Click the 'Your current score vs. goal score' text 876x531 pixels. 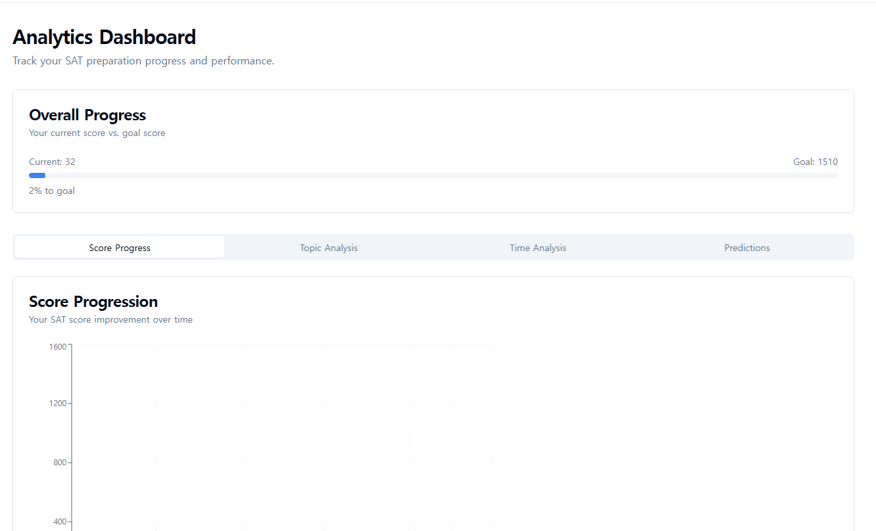[x=97, y=133]
